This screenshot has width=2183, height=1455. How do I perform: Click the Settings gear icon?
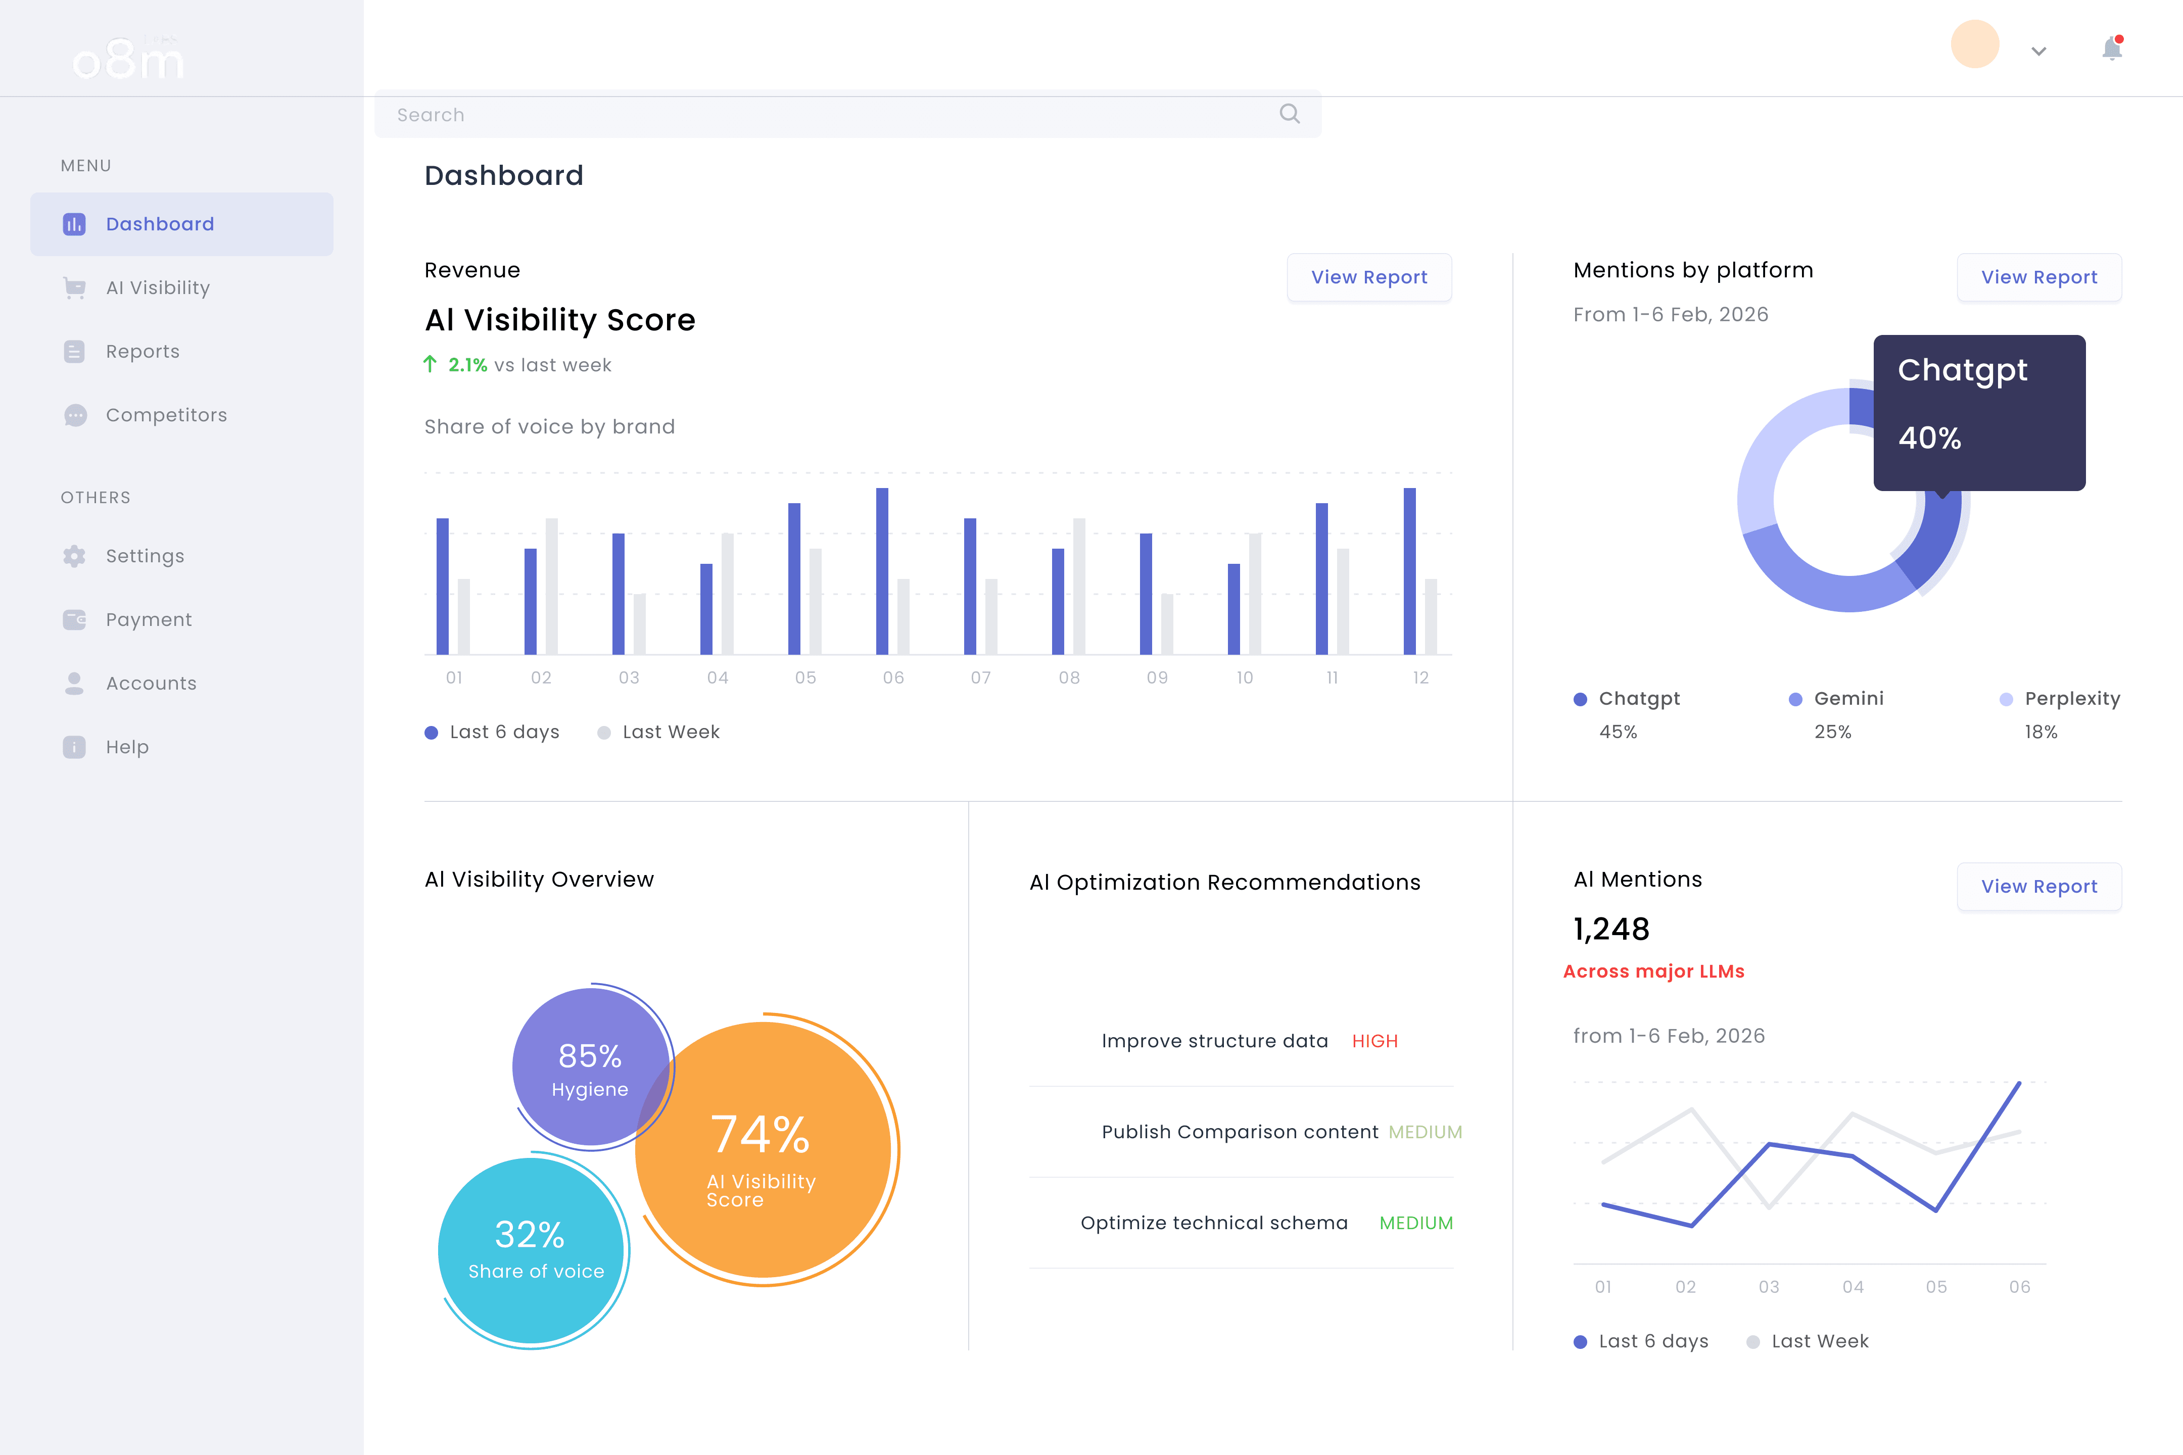click(x=74, y=556)
